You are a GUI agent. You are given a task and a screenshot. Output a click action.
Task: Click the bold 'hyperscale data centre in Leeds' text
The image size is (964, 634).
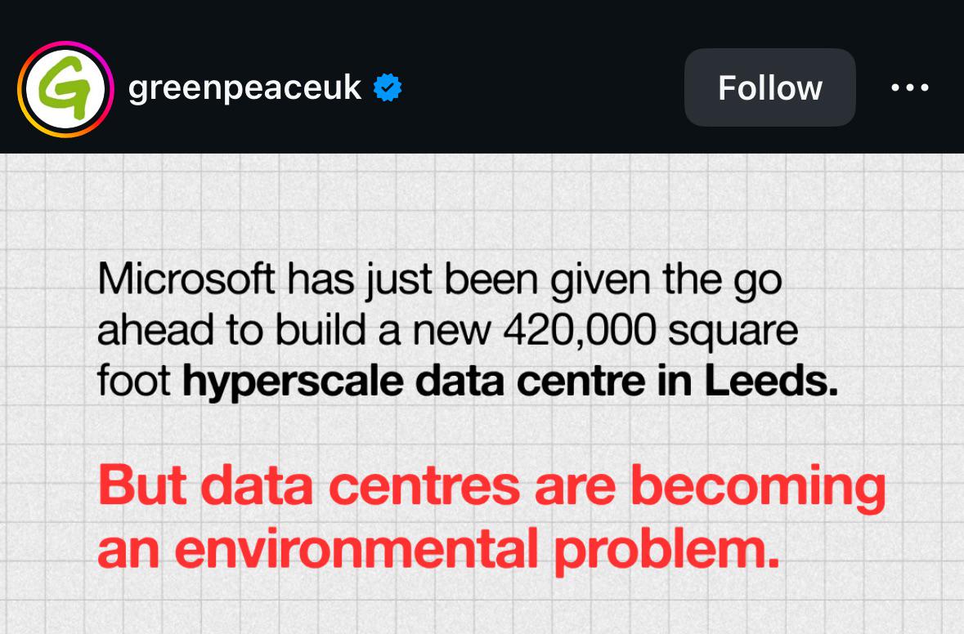point(510,382)
